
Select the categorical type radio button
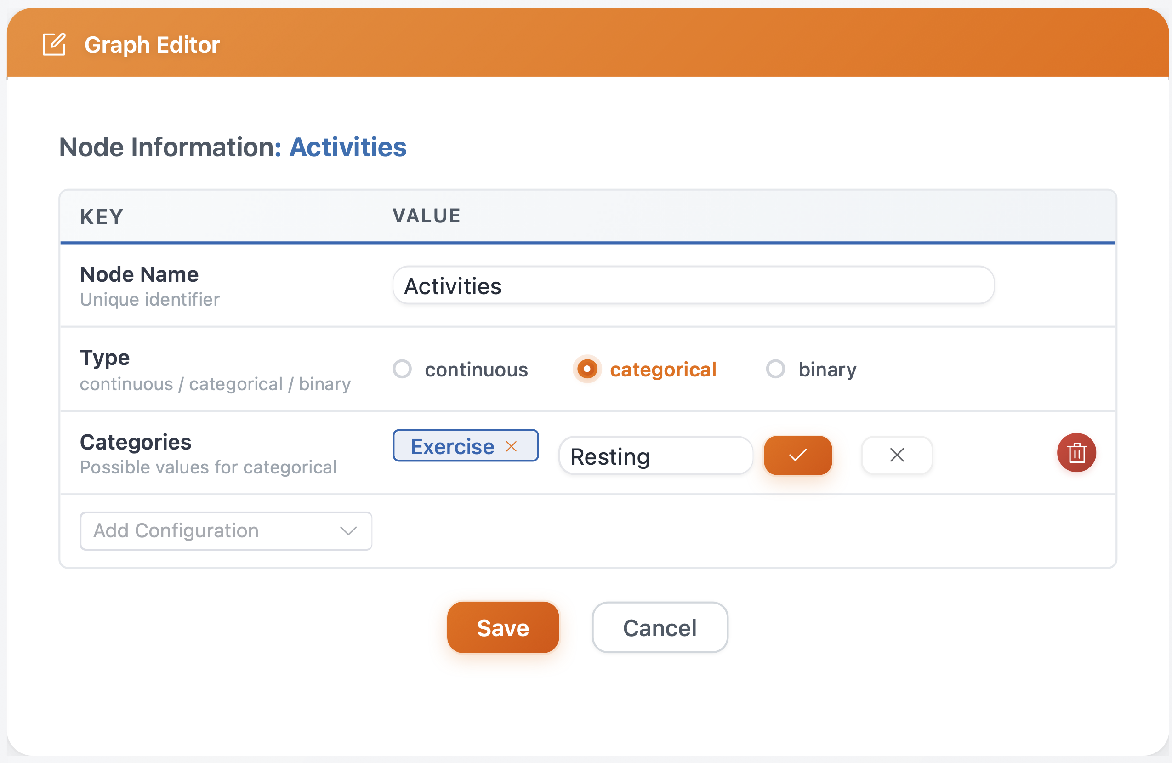click(x=587, y=369)
